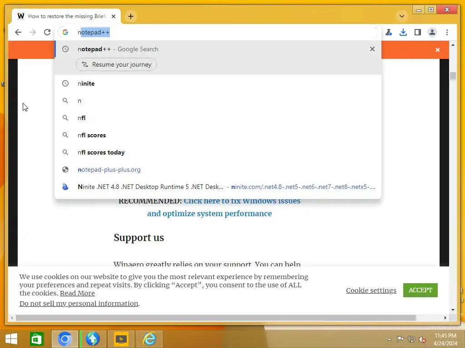This screenshot has height=348, width=465.
Task: Select the notepad++ Google Search suggestion
Action: pyautogui.click(x=218, y=49)
